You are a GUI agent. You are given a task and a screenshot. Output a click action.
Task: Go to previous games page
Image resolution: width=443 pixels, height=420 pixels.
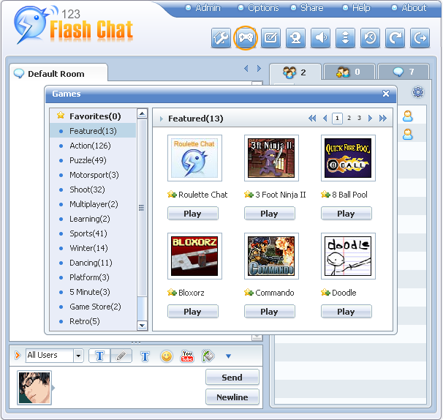[x=325, y=119]
